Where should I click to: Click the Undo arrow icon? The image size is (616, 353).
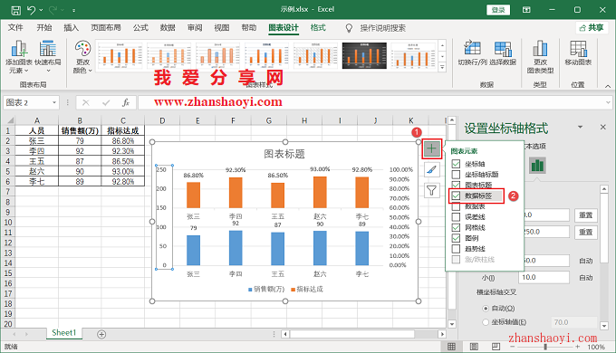pyautogui.click(x=32, y=10)
